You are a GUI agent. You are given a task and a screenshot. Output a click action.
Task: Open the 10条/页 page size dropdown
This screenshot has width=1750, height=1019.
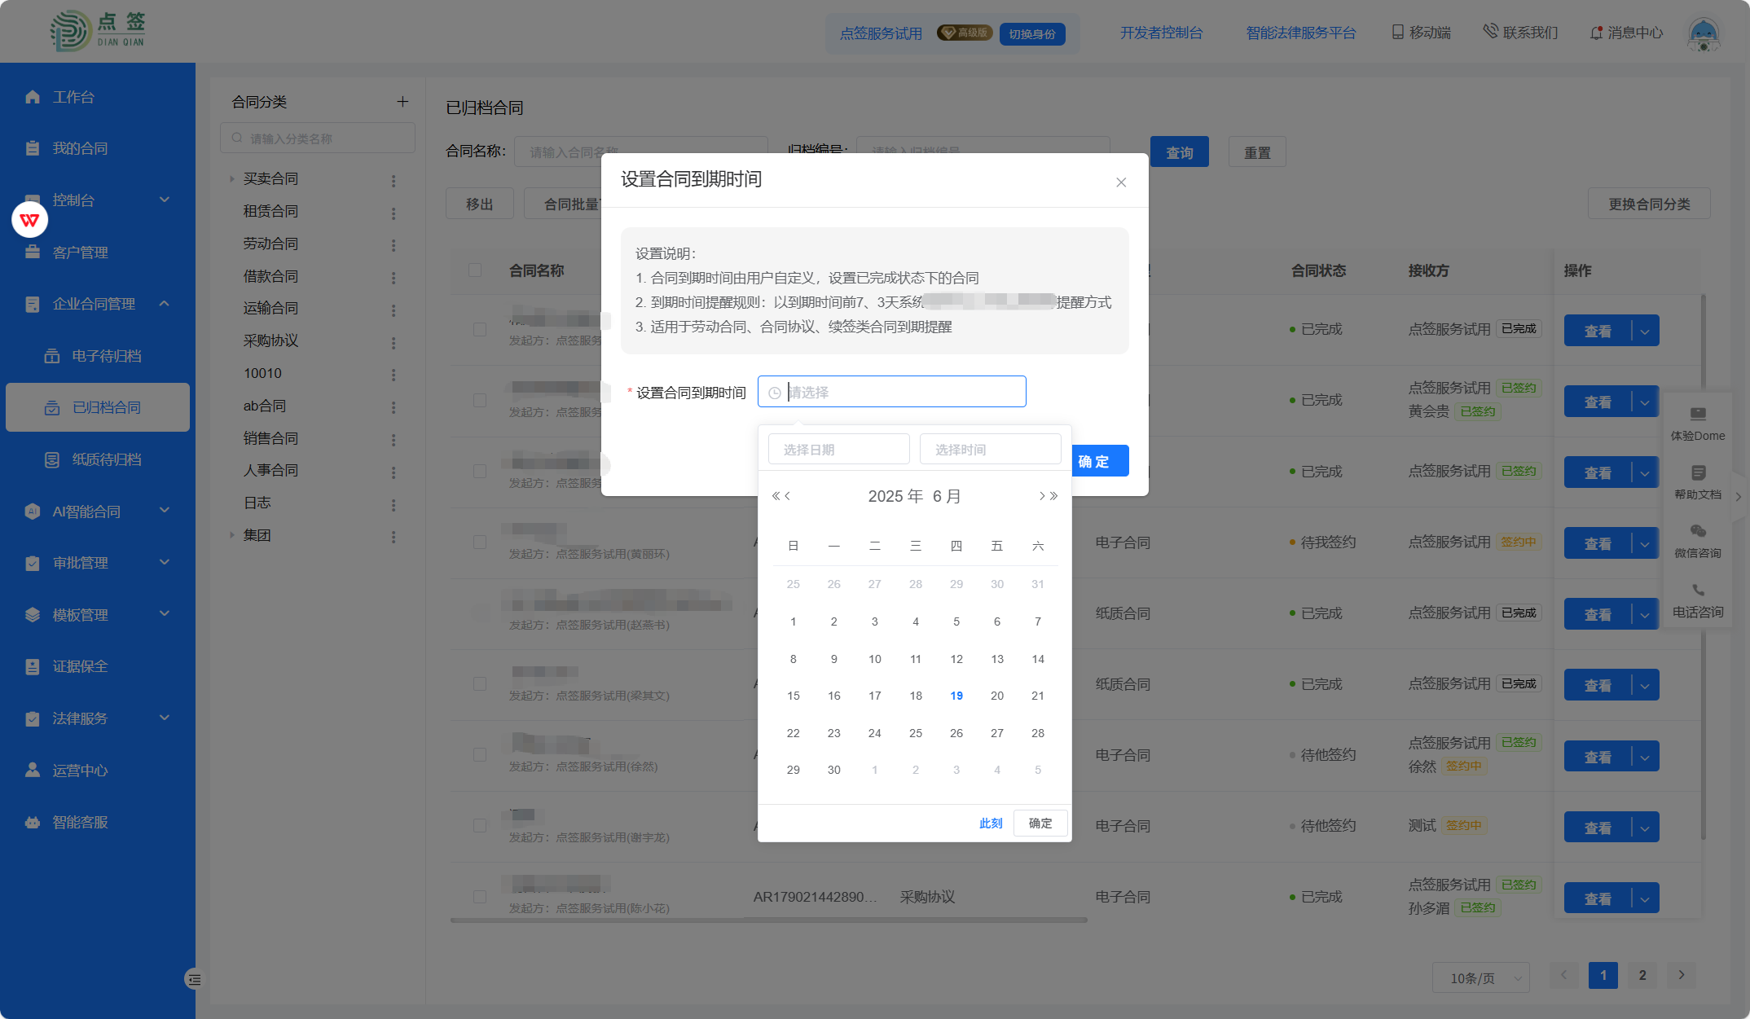click(x=1480, y=977)
